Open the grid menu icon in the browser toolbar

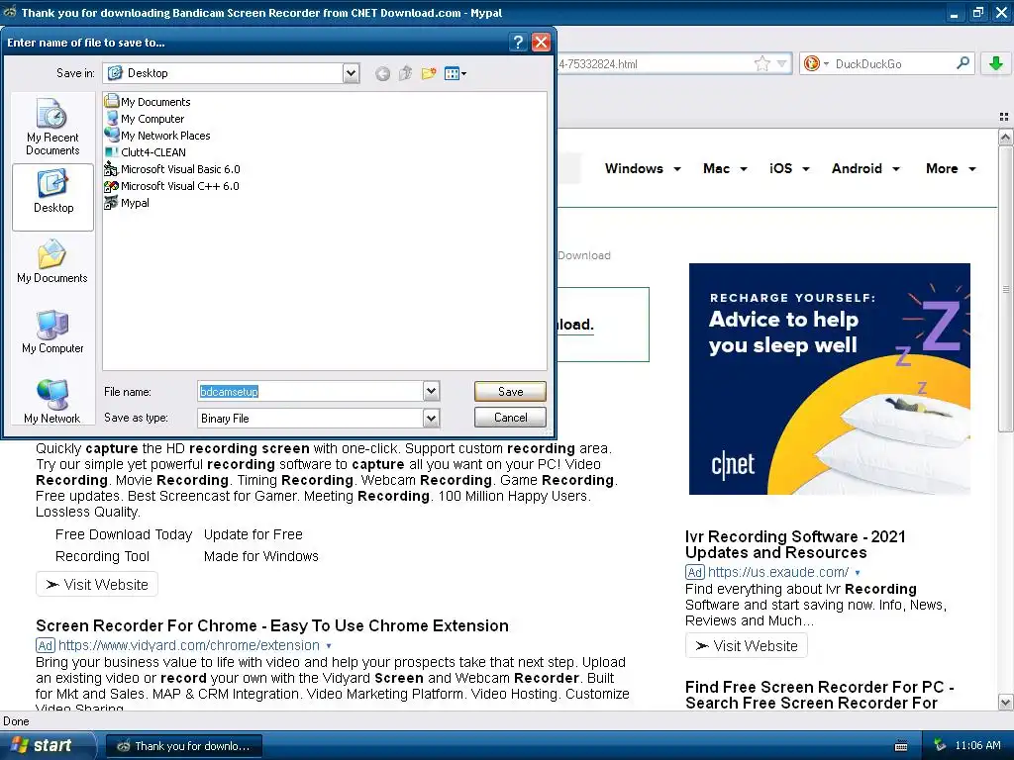pyautogui.click(x=1004, y=117)
